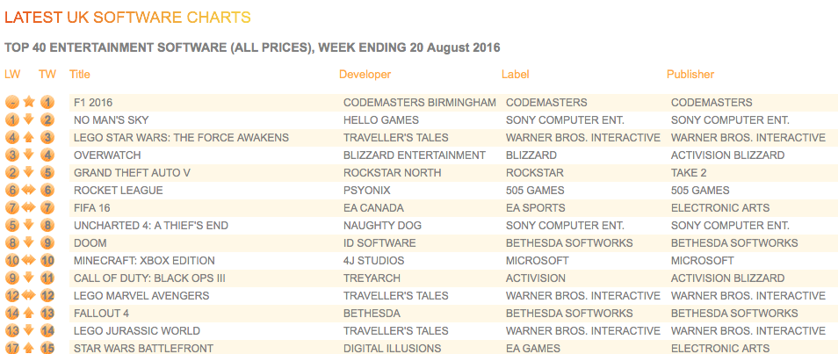Screen dimensions: 838x354
Task: Click the new-entry star icon beside F1 2016
Action: [x=29, y=102]
